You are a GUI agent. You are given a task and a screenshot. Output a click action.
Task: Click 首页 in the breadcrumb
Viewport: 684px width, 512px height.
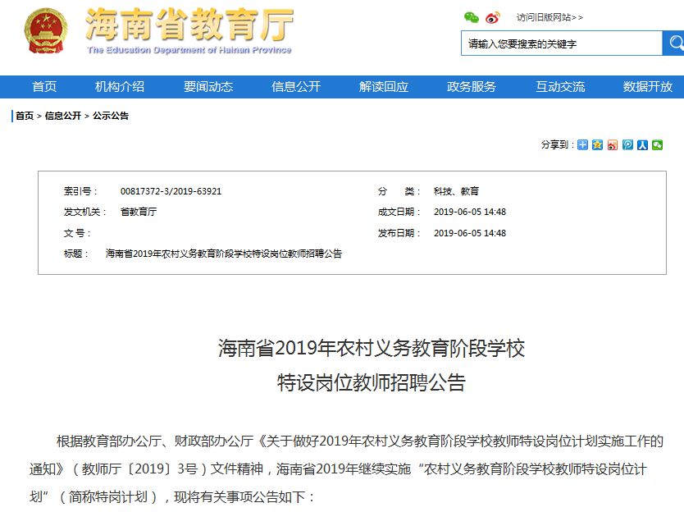tap(25, 116)
